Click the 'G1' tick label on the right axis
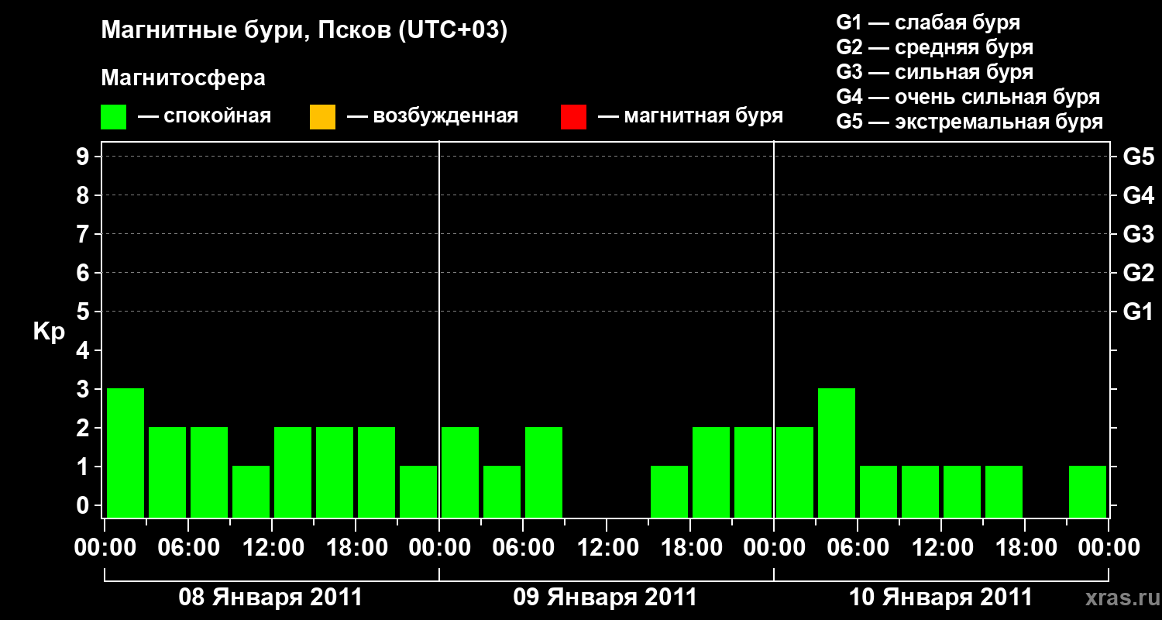Viewport: 1162px width, 620px height. (1138, 312)
